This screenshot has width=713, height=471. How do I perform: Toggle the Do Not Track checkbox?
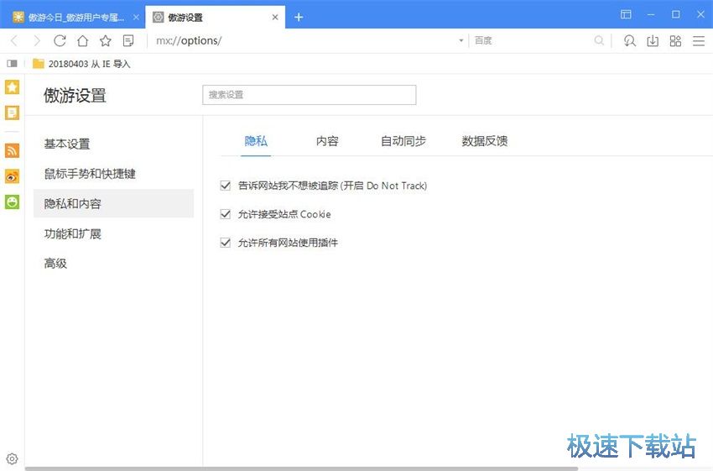[226, 186]
